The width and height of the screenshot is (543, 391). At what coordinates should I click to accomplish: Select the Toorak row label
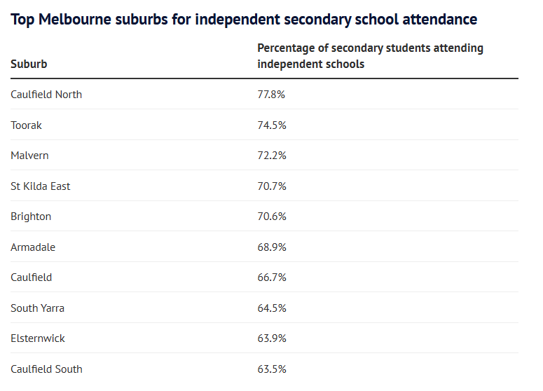(x=26, y=125)
